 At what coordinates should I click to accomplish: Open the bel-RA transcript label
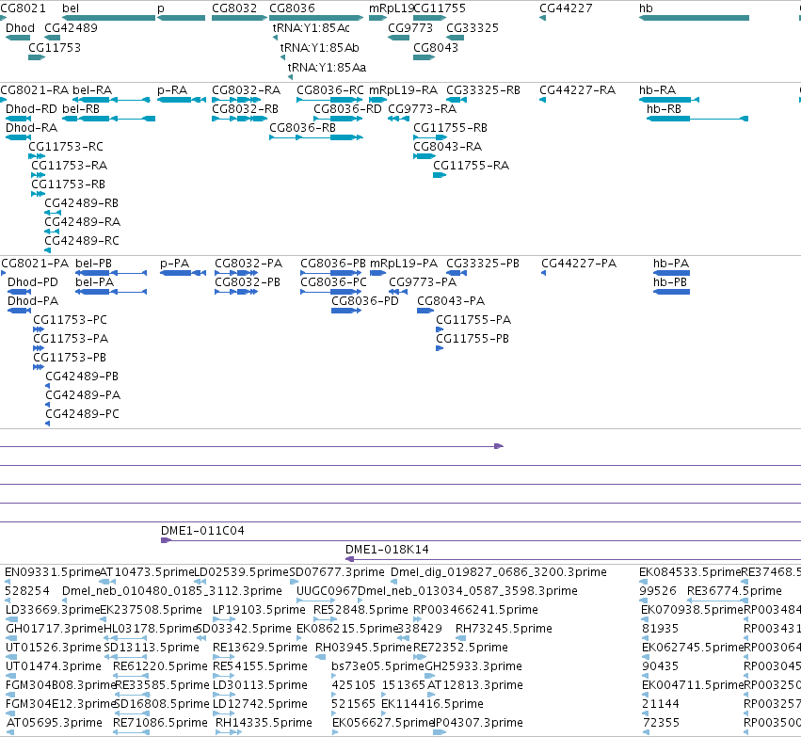[92, 90]
